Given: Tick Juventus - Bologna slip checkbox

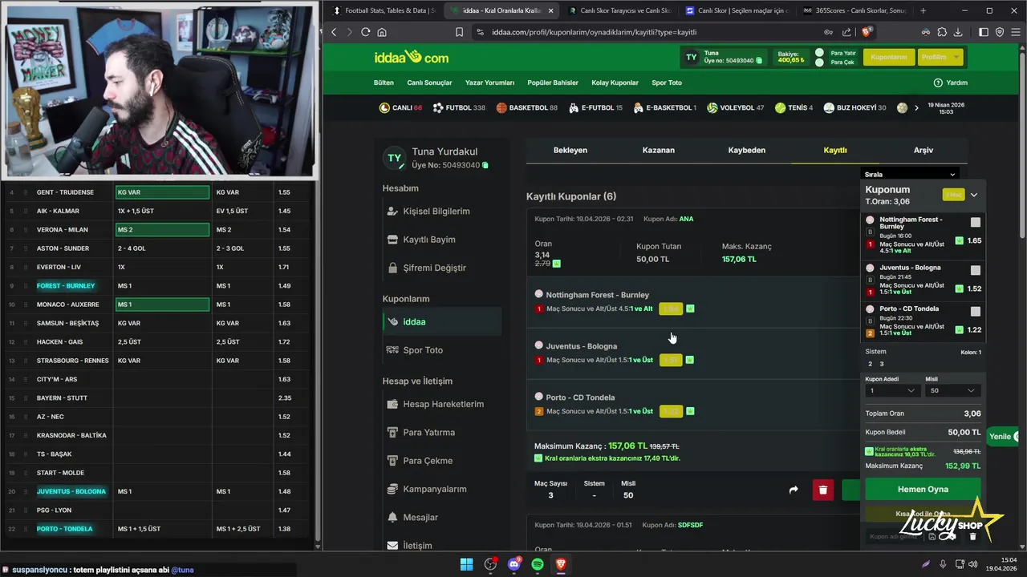Looking at the screenshot, I should (x=976, y=271).
